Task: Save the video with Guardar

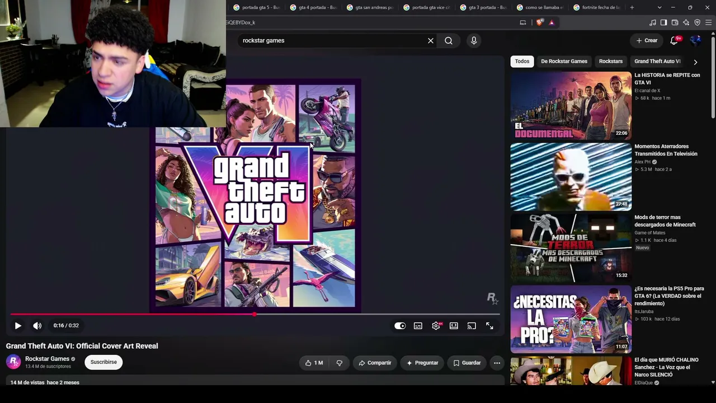Action: (467, 363)
